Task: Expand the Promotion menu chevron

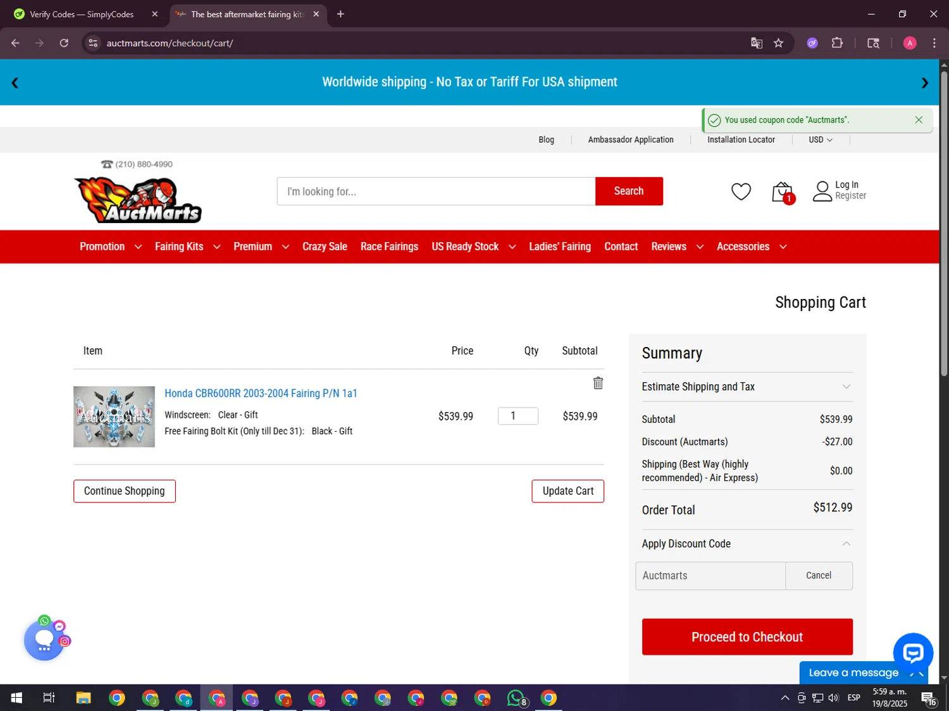Action: click(x=138, y=247)
